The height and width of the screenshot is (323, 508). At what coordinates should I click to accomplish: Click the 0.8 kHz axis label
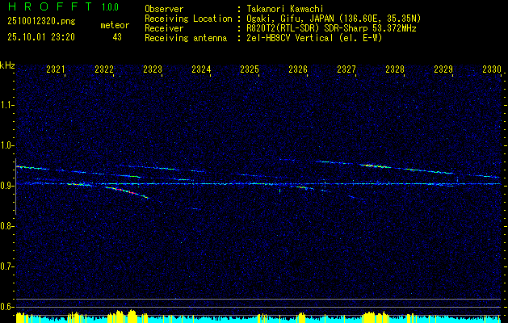tap(6, 226)
